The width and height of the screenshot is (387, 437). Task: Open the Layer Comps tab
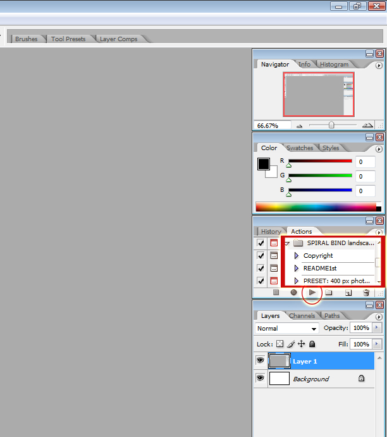118,39
